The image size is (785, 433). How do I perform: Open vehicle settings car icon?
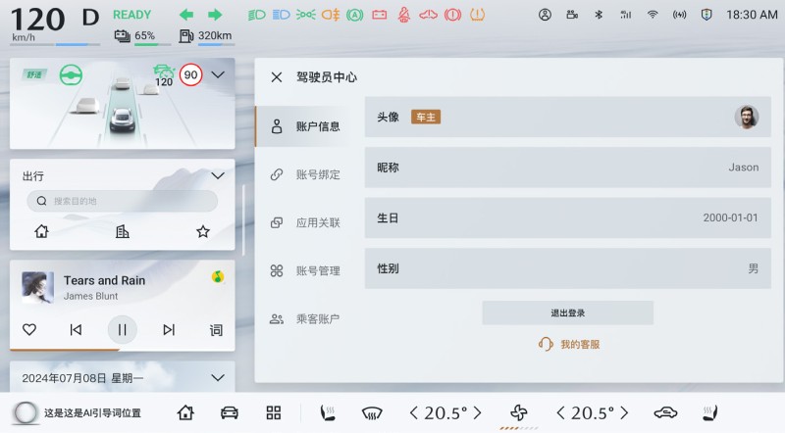coord(230,412)
